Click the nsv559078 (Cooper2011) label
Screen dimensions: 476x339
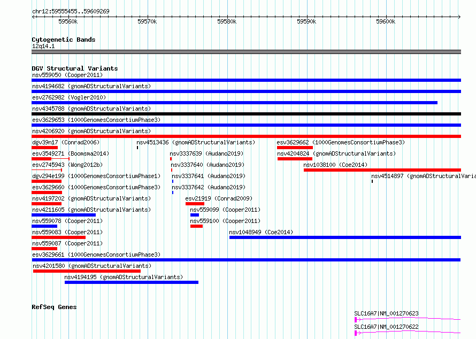pos(67,221)
